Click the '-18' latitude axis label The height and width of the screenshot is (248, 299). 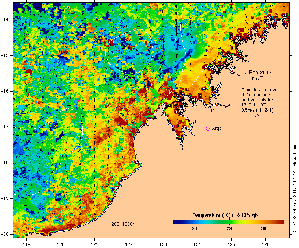[x=4, y=163]
